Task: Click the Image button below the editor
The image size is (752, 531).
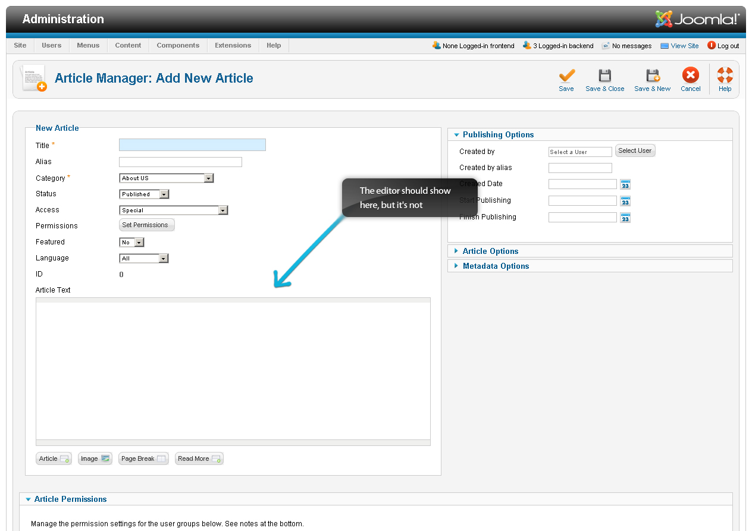Action: coord(95,458)
